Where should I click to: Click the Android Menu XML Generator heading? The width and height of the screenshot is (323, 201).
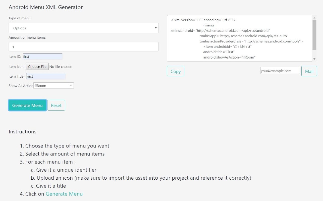(46, 7)
